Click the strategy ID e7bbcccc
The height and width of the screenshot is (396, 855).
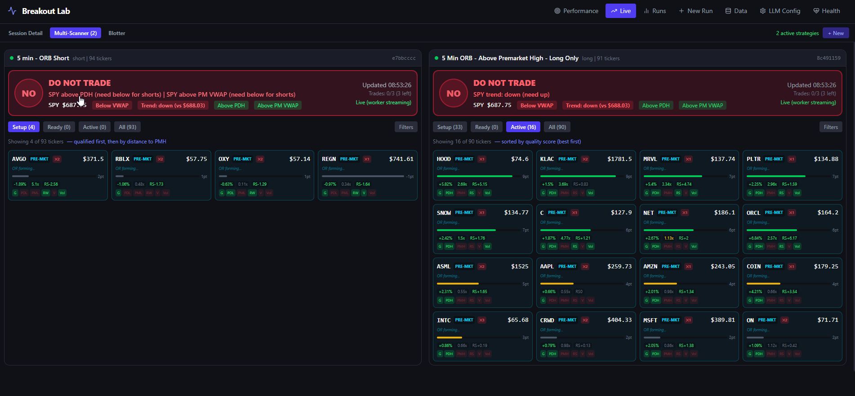pyautogui.click(x=404, y=58)
